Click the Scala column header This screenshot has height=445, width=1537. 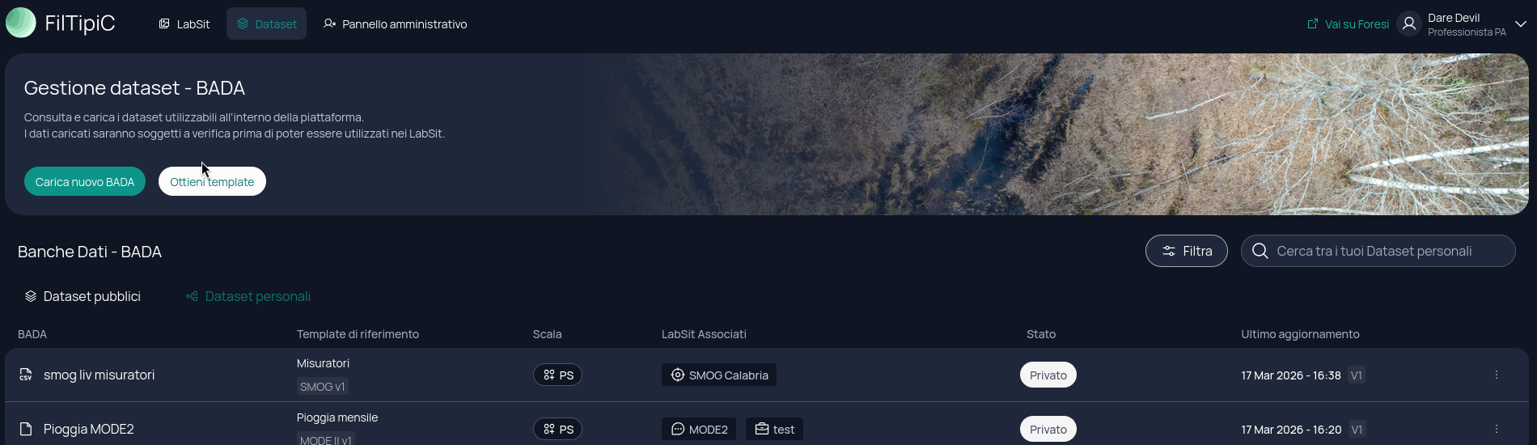point(547,334)
